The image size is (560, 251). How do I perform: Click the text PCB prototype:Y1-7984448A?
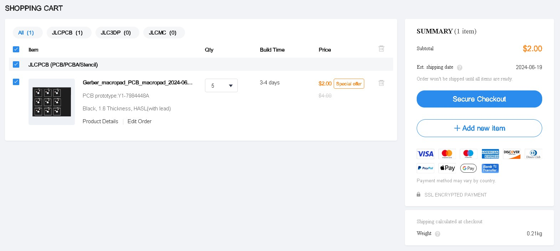coord(116,96)
